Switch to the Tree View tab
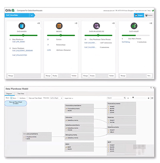 click(x=21, y=94)
